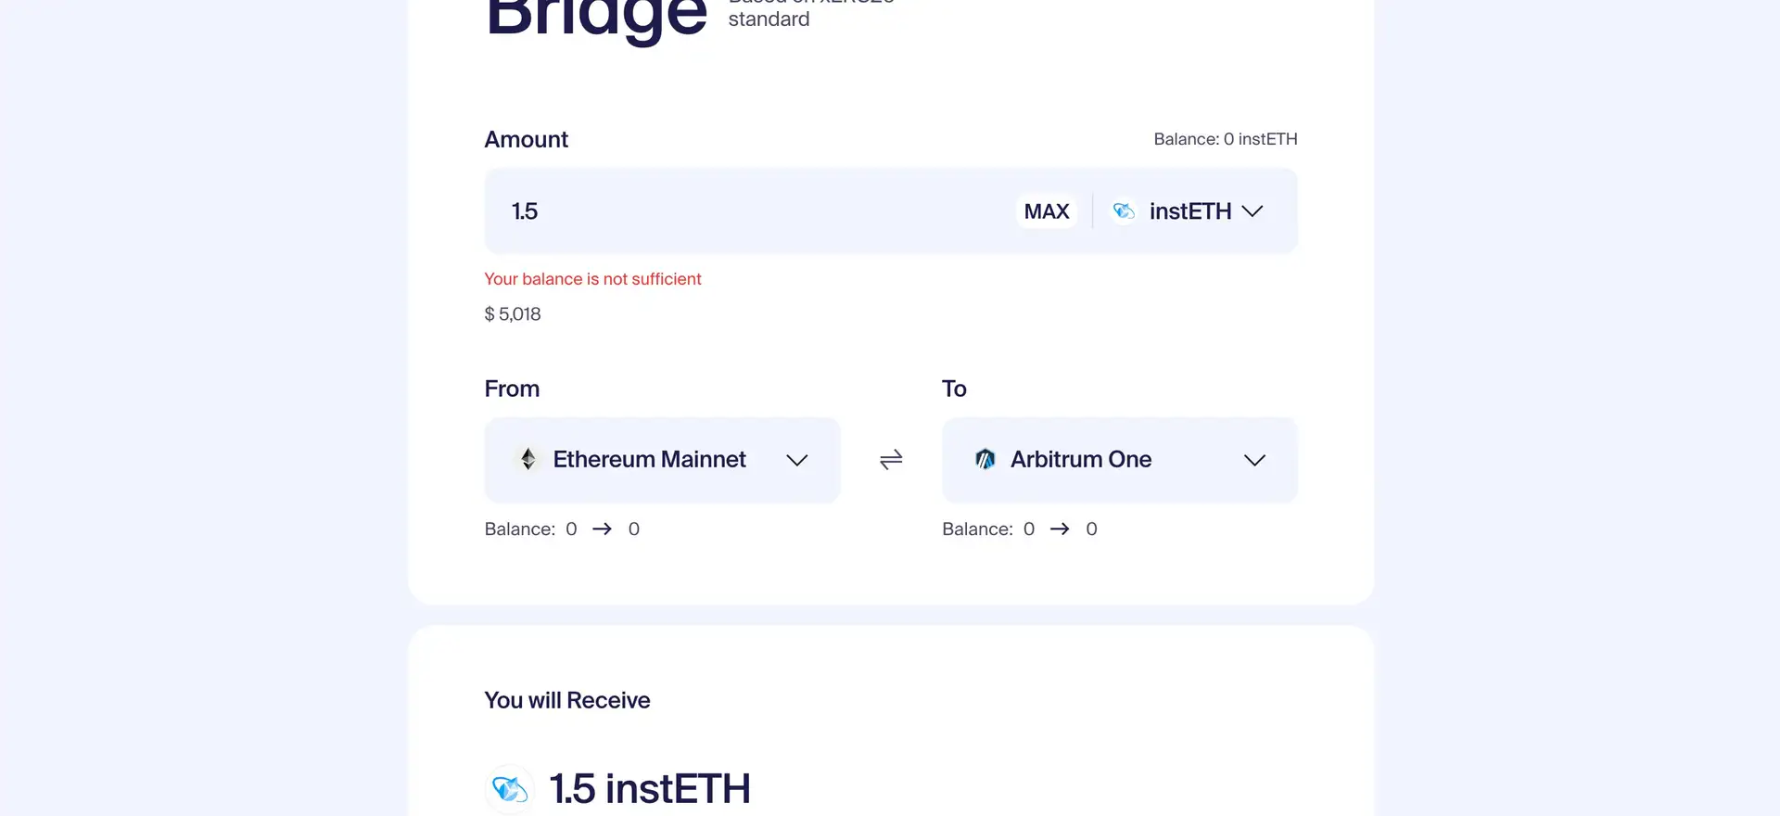Viewport: 1780px width, 816px height.
Task: Click the $ 5,018 value text
Action: pyautogui.click(x=513, y=314)
